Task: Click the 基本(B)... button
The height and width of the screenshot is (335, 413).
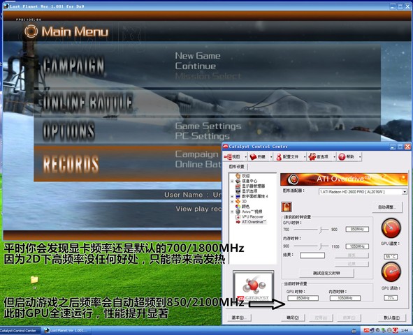Action: click(x=239, y=318)
